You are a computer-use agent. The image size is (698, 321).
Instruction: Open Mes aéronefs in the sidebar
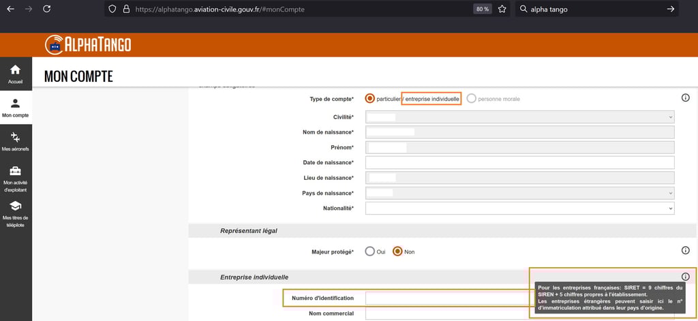pos(16,141)
